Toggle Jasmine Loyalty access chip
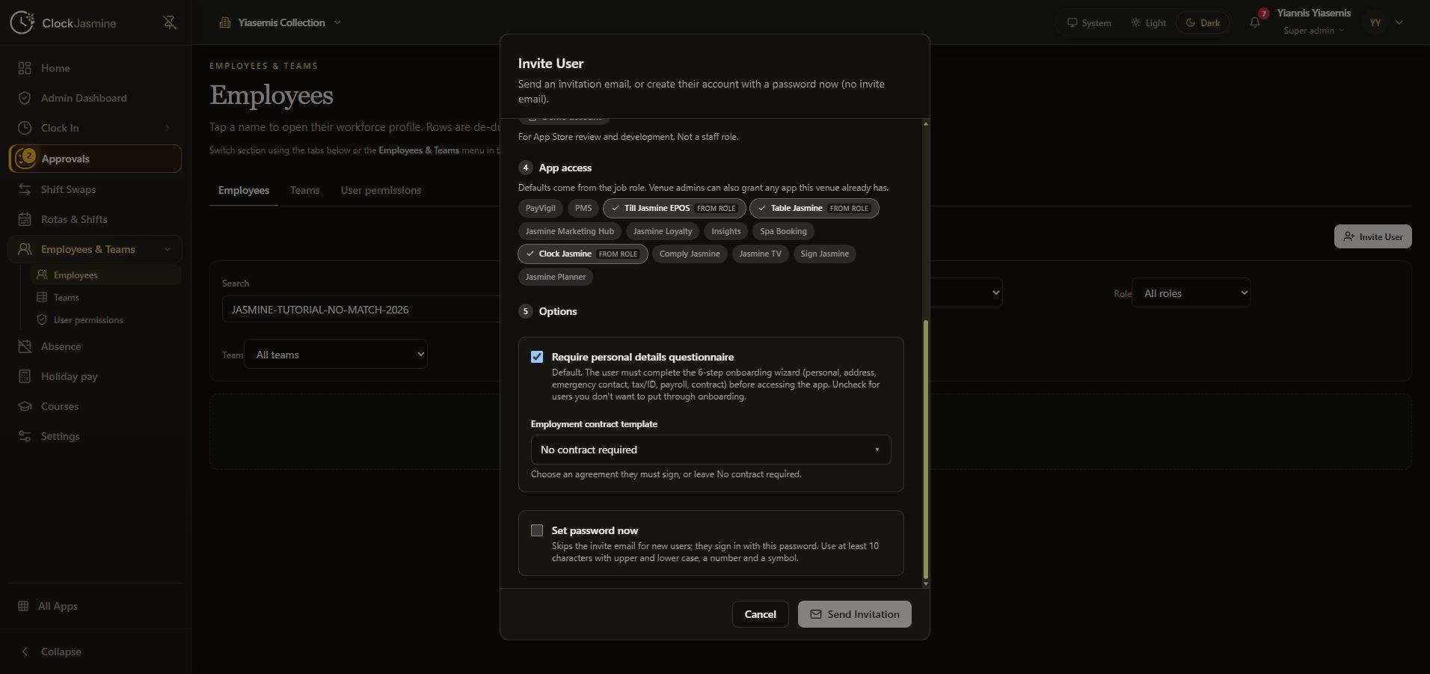This screenshot has height=674, width=1430. pyautogui.click(x=663, y=231)
